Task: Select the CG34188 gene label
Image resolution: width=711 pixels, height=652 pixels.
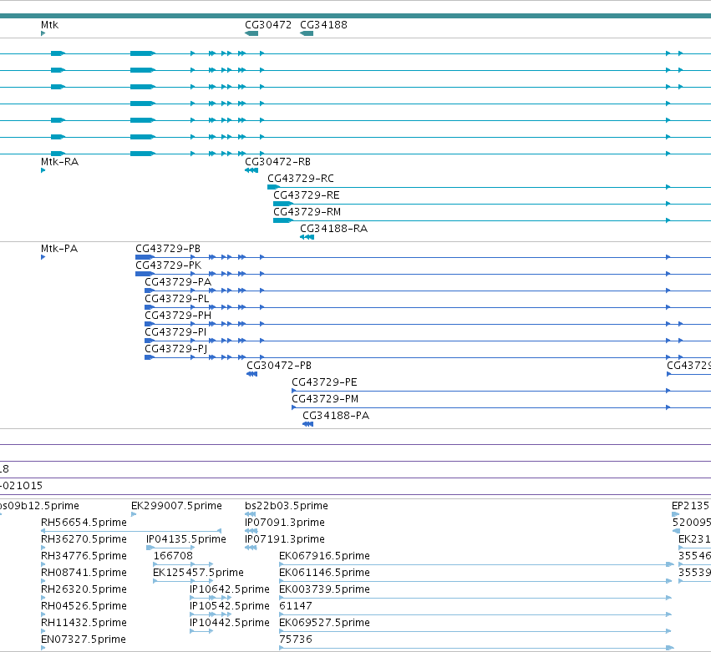Action: click(323, 25)
